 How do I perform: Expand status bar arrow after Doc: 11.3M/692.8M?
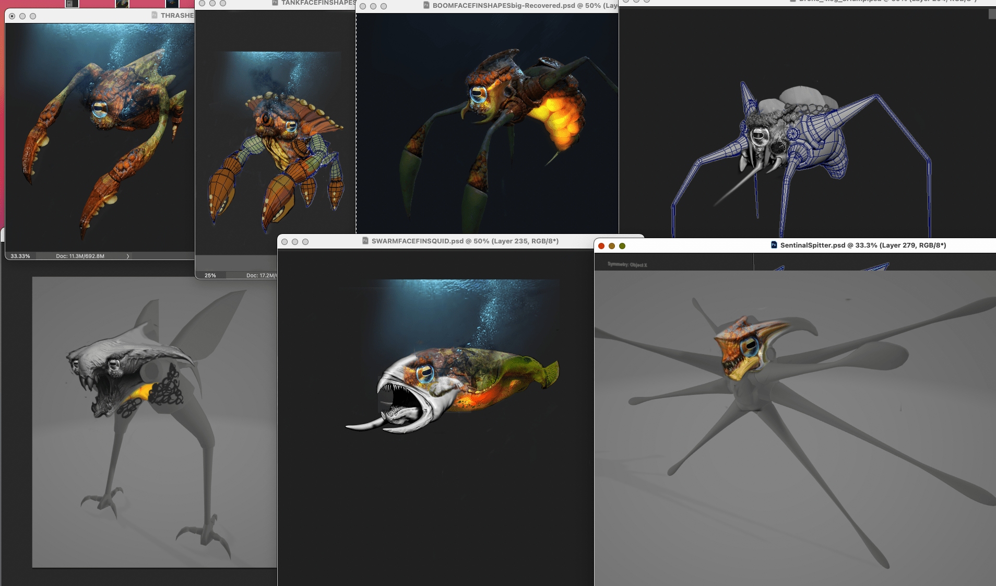point(128,256)
